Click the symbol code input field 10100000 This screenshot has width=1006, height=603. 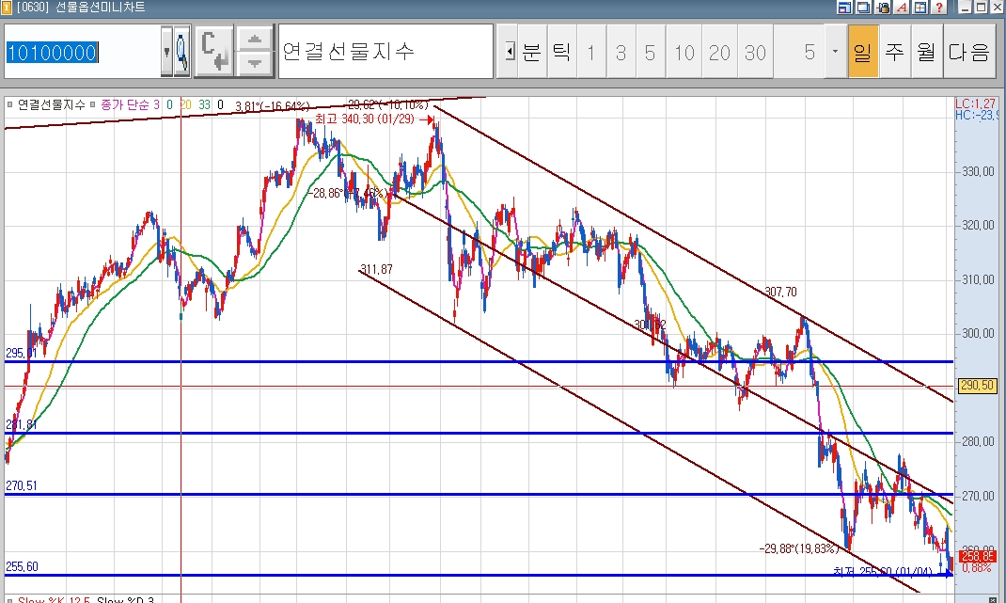(81, 53)
